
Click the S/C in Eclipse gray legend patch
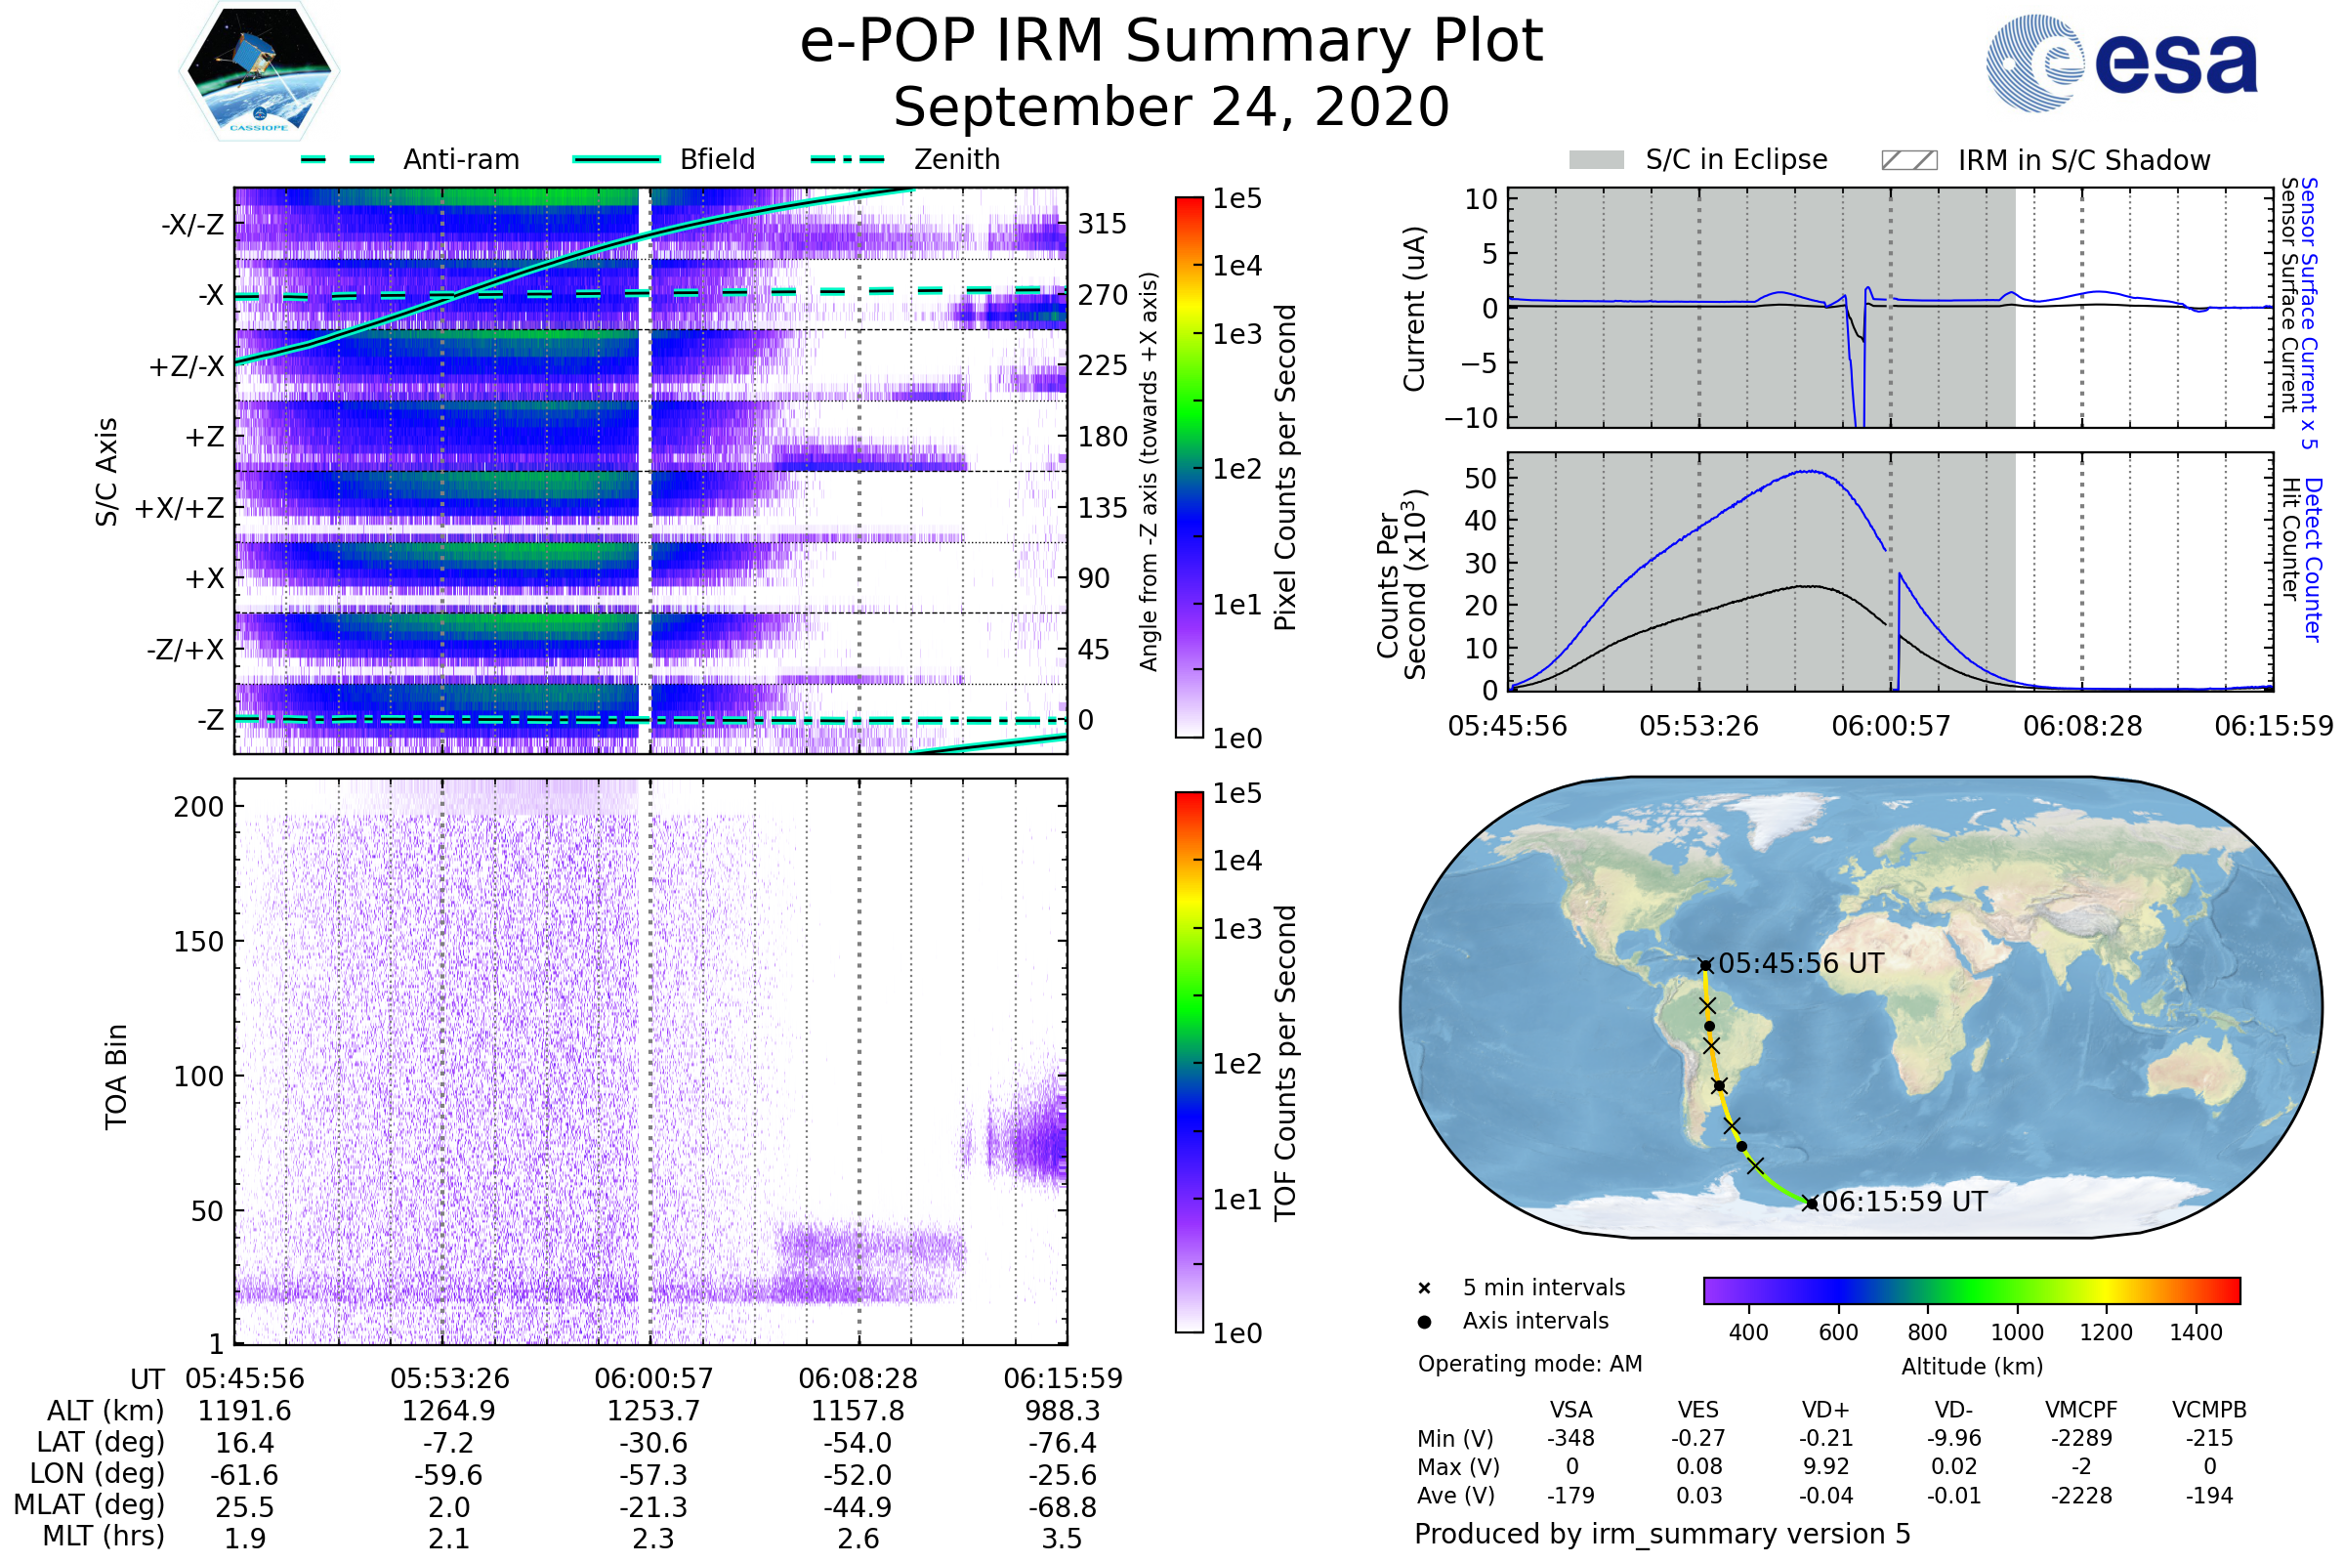[1596, 160]
